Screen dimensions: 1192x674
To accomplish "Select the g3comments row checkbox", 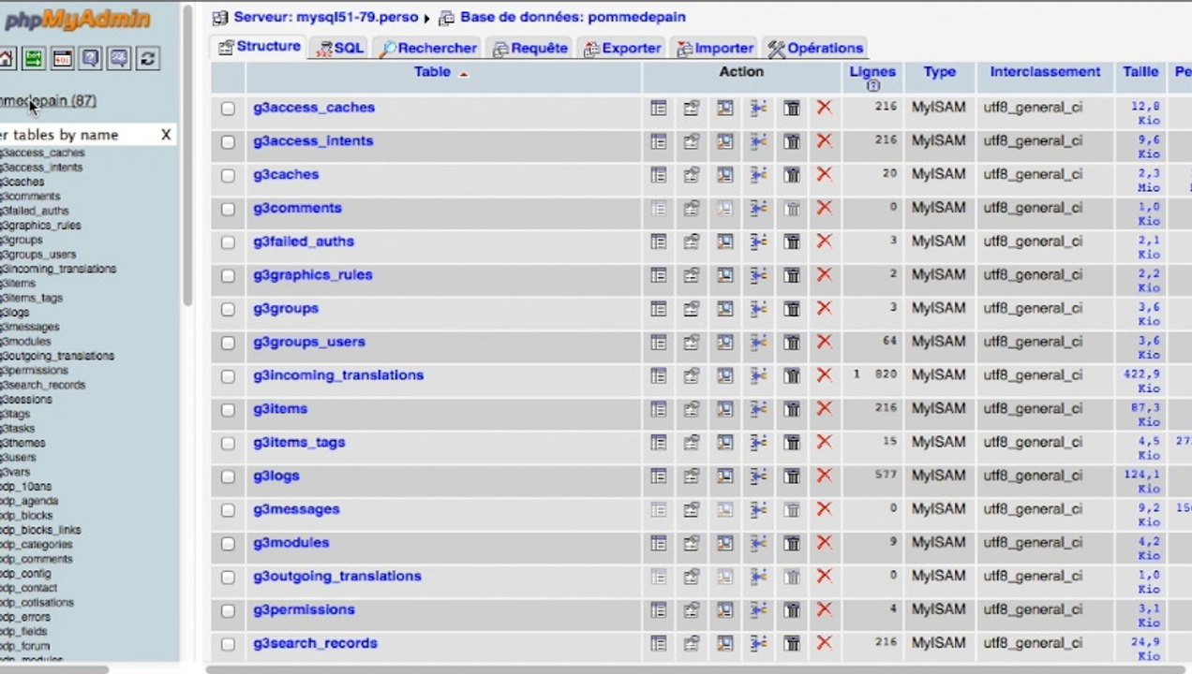I will [228, 210].
